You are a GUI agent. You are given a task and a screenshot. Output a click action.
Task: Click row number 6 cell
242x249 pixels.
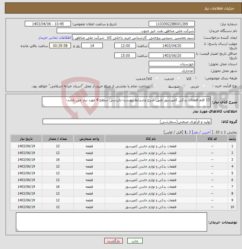(x=232, y=180)
